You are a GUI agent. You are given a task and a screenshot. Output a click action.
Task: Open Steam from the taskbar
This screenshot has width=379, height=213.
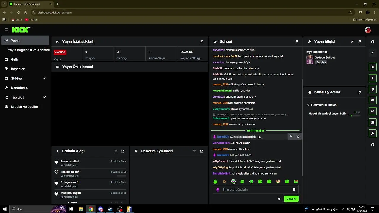click(x=110, y=209)
